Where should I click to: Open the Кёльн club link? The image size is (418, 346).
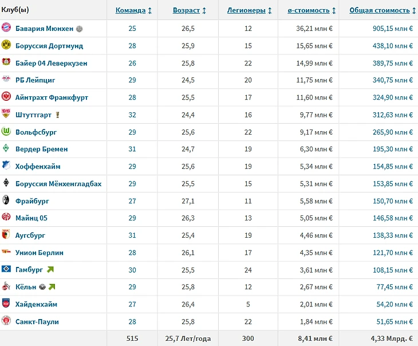pyautogui.click(x=26, y=287)
